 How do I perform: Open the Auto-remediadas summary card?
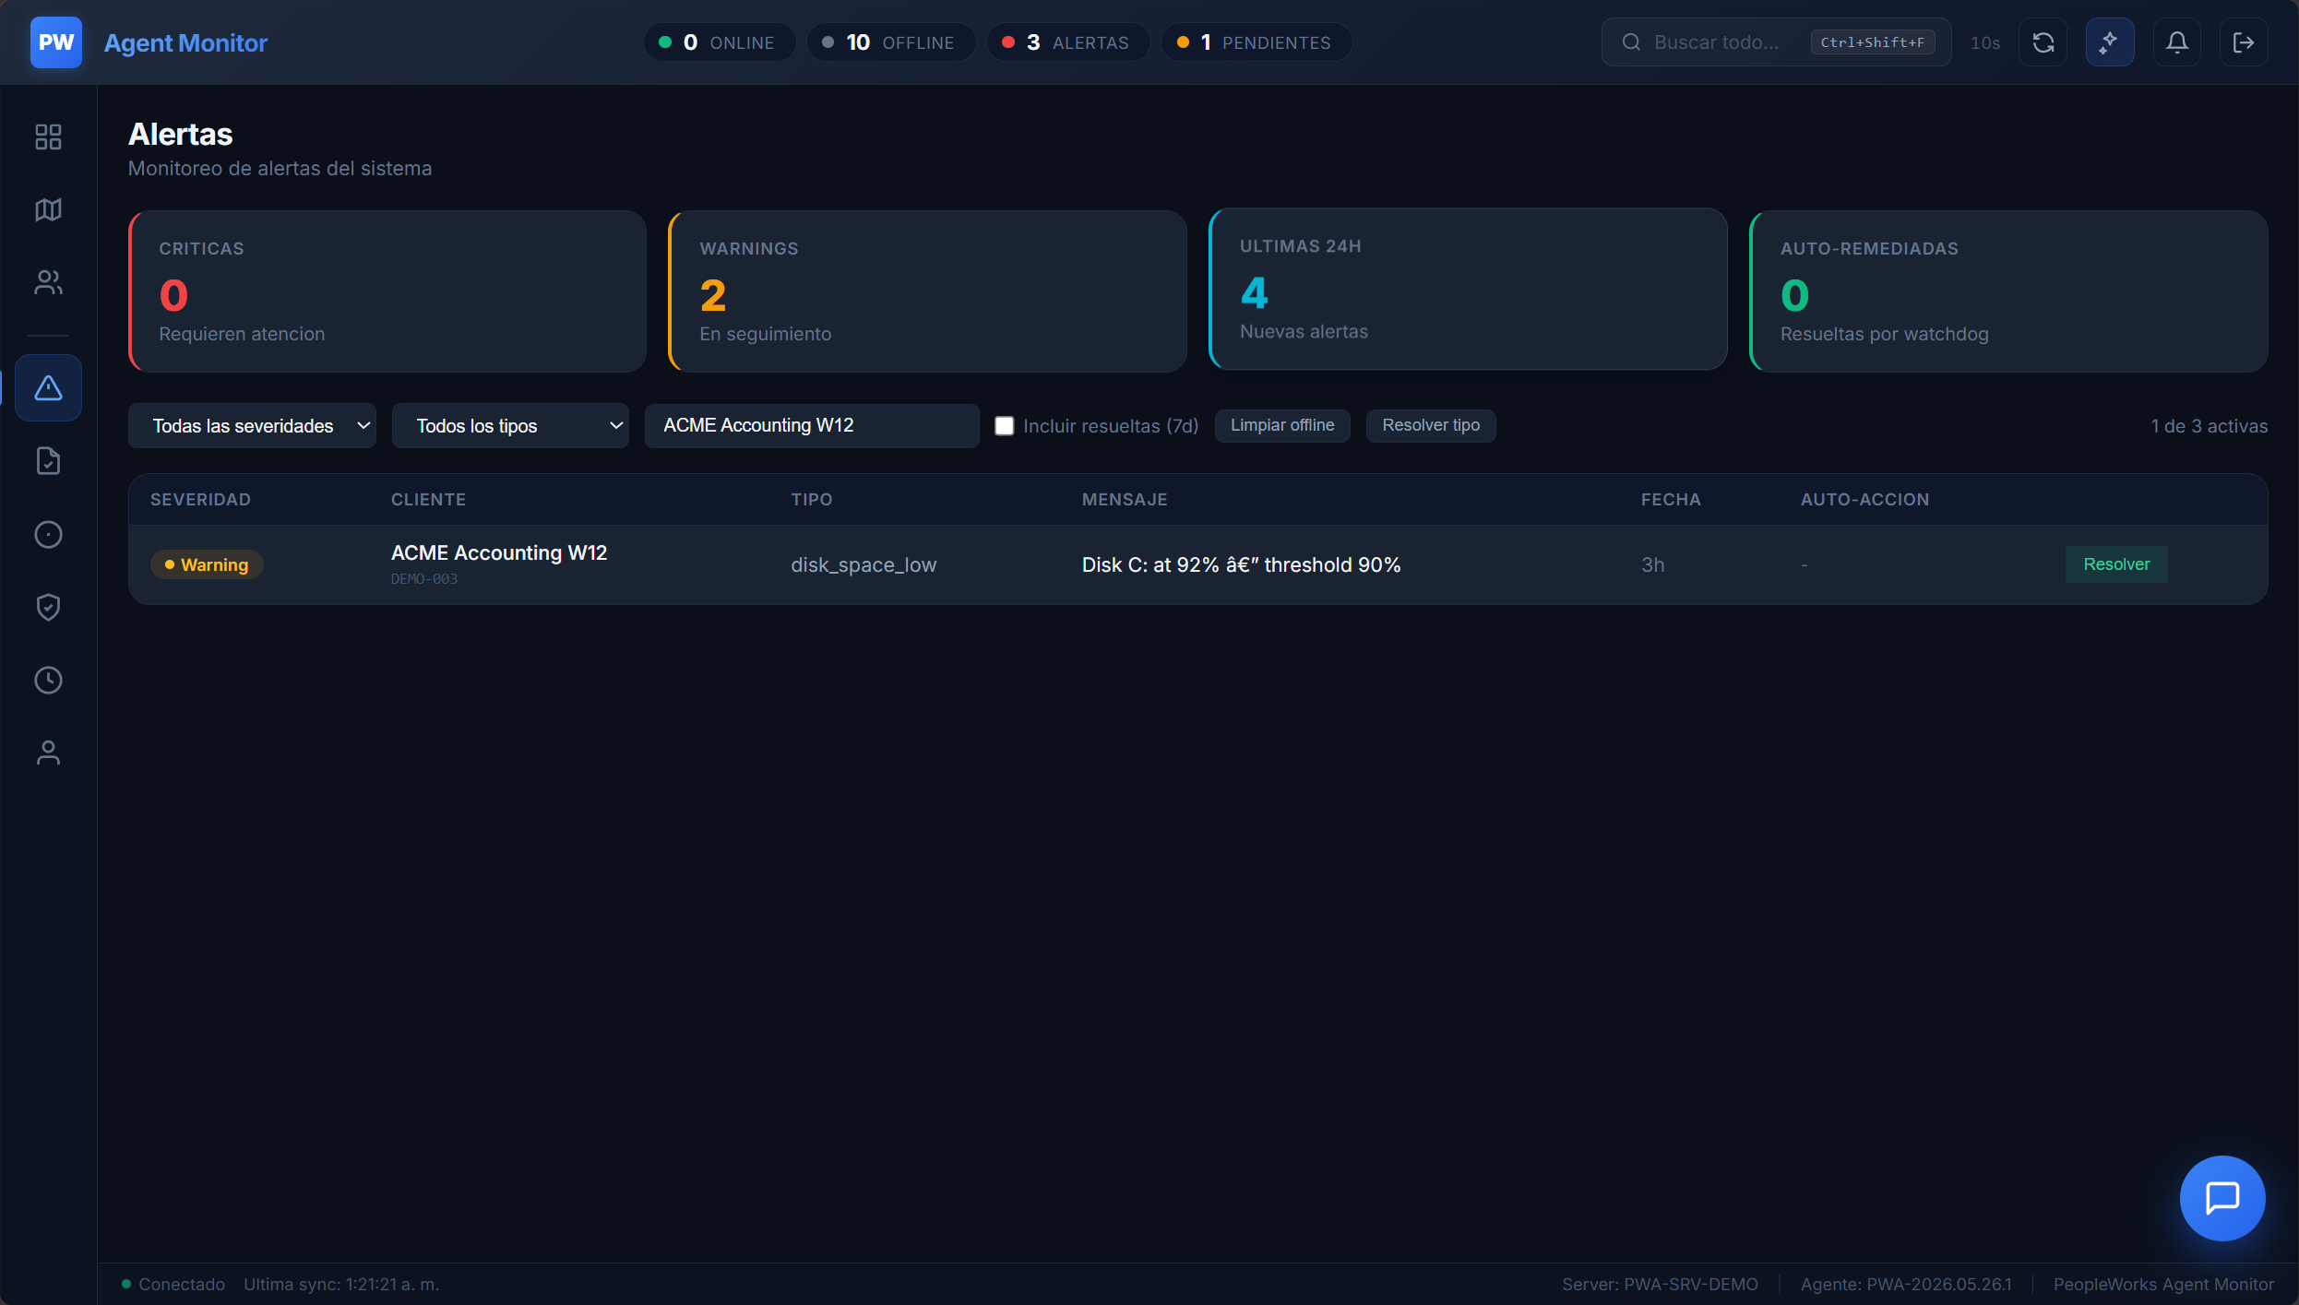tap(2008, 291)
